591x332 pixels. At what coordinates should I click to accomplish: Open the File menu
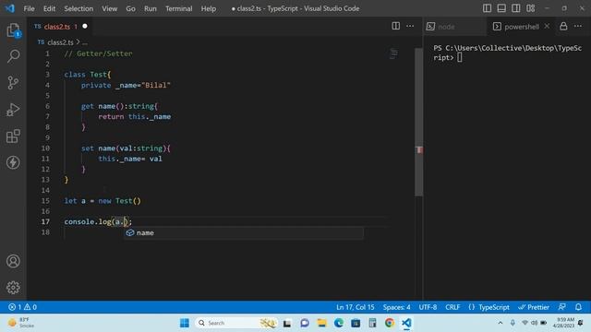(x=29, y=8)
